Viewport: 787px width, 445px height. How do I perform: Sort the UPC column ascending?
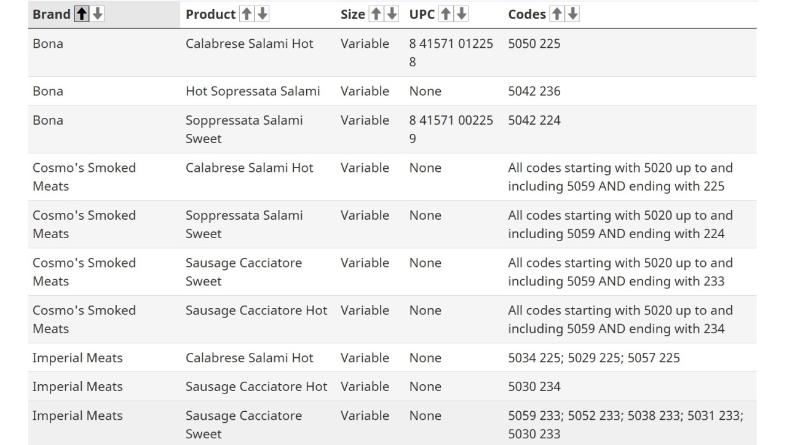point(446,14)
